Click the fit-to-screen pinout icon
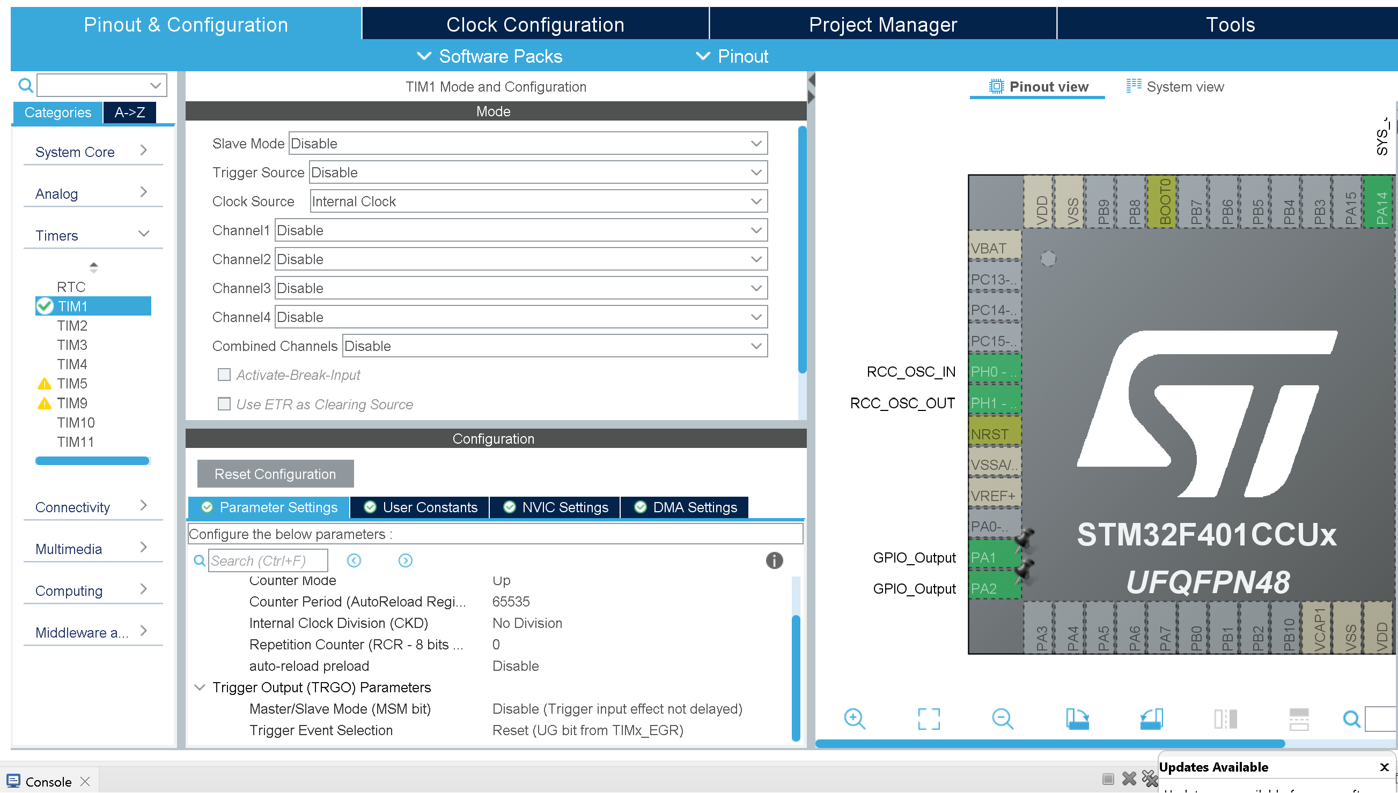 (929, 719)
